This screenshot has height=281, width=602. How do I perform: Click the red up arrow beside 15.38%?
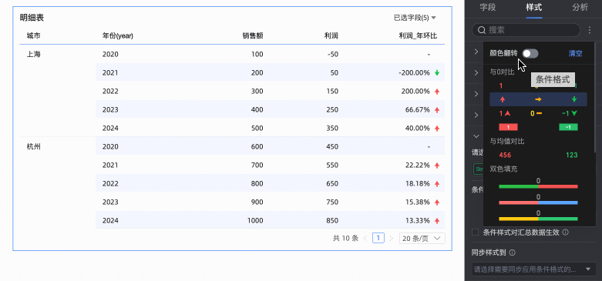coord(437,202)
